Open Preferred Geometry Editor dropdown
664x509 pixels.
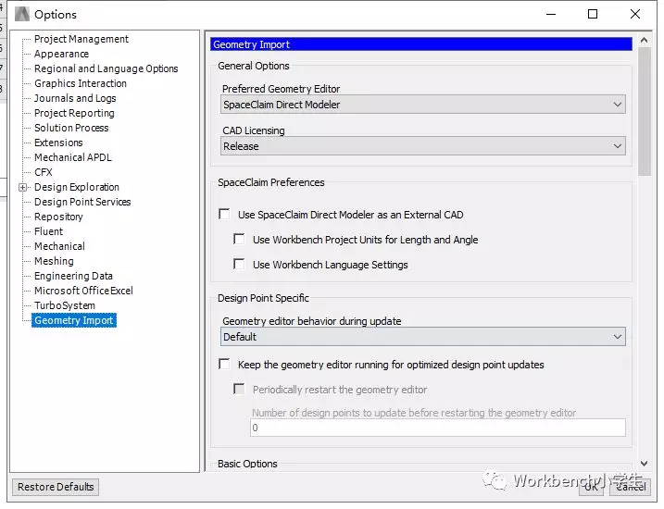click(422, 105)
